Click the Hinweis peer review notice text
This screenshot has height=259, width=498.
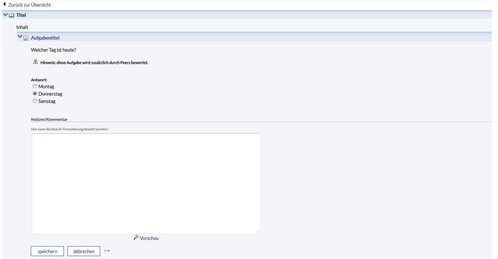click(94, 63)
